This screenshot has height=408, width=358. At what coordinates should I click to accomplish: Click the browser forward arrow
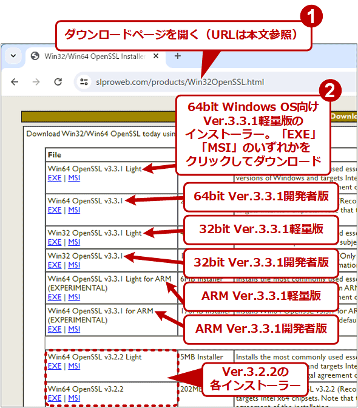click(x=36, y=82)
